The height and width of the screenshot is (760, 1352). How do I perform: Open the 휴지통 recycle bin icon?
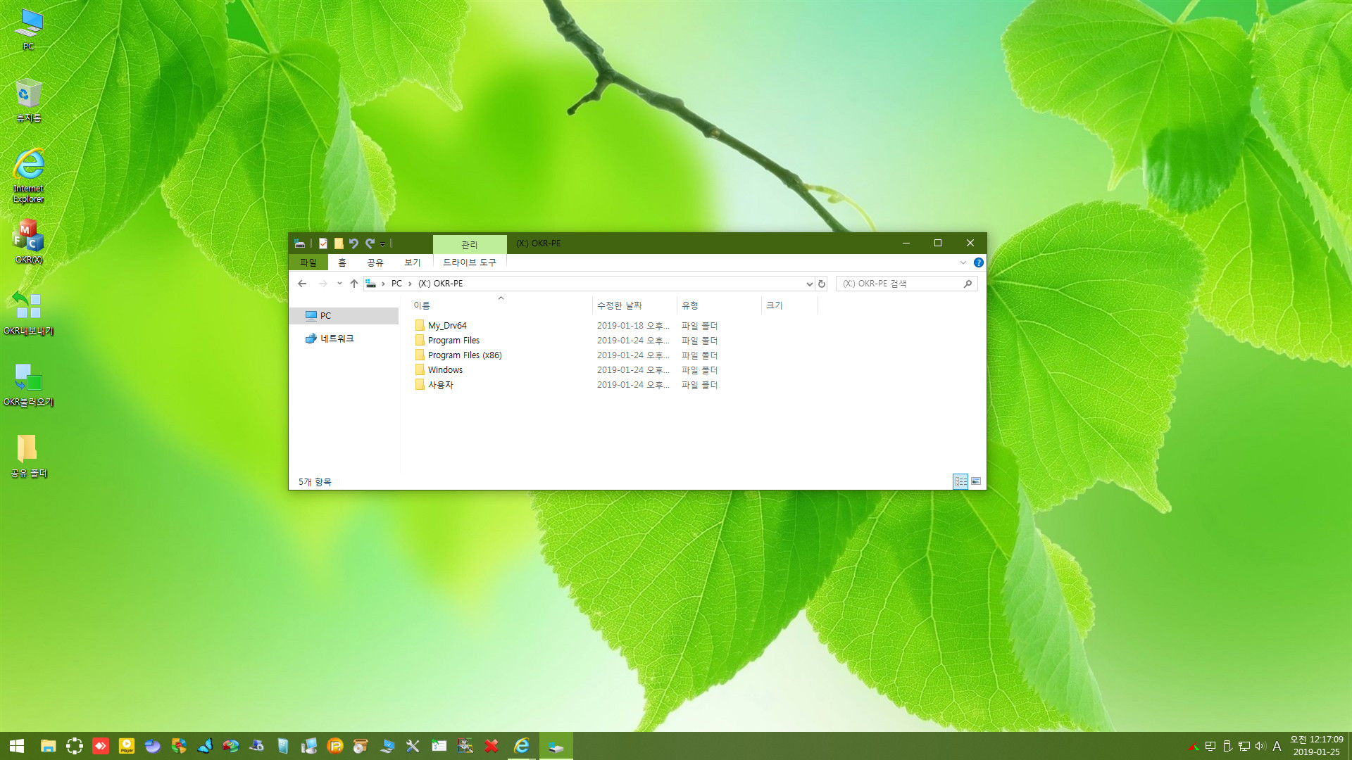(28, 101)
